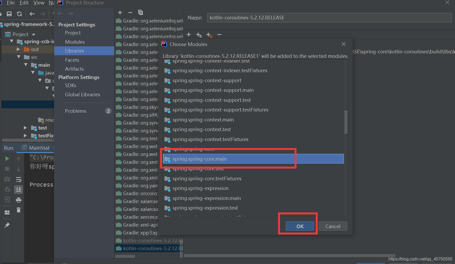The height and width of the screenshot is (264, 455).
Task: Select spring.spring-expression.main module
Action: 253,198
